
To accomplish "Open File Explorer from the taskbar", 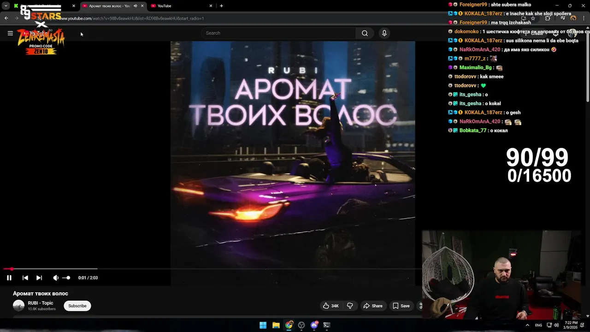I will pyautogui.click(x=276, y=325).
